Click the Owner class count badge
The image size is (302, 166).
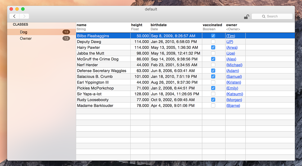coord(66,38)
